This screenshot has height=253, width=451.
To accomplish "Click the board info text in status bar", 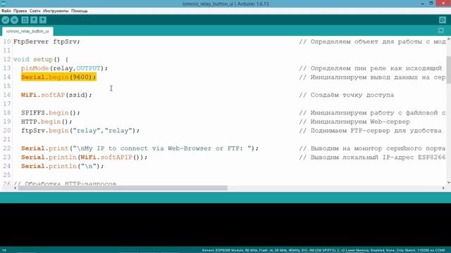I will (x=323, y=250).
